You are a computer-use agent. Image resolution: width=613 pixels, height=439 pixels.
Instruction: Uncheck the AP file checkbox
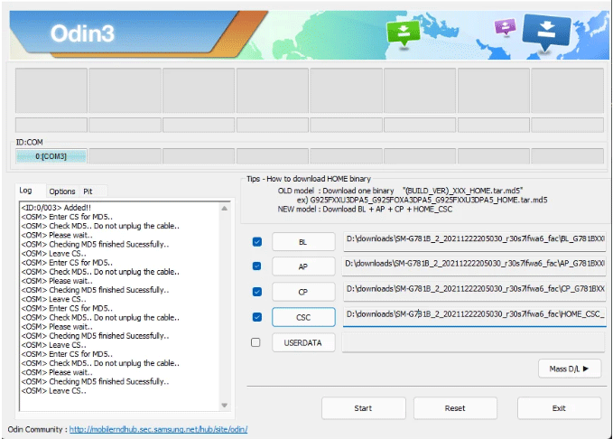tap(257, 266)
